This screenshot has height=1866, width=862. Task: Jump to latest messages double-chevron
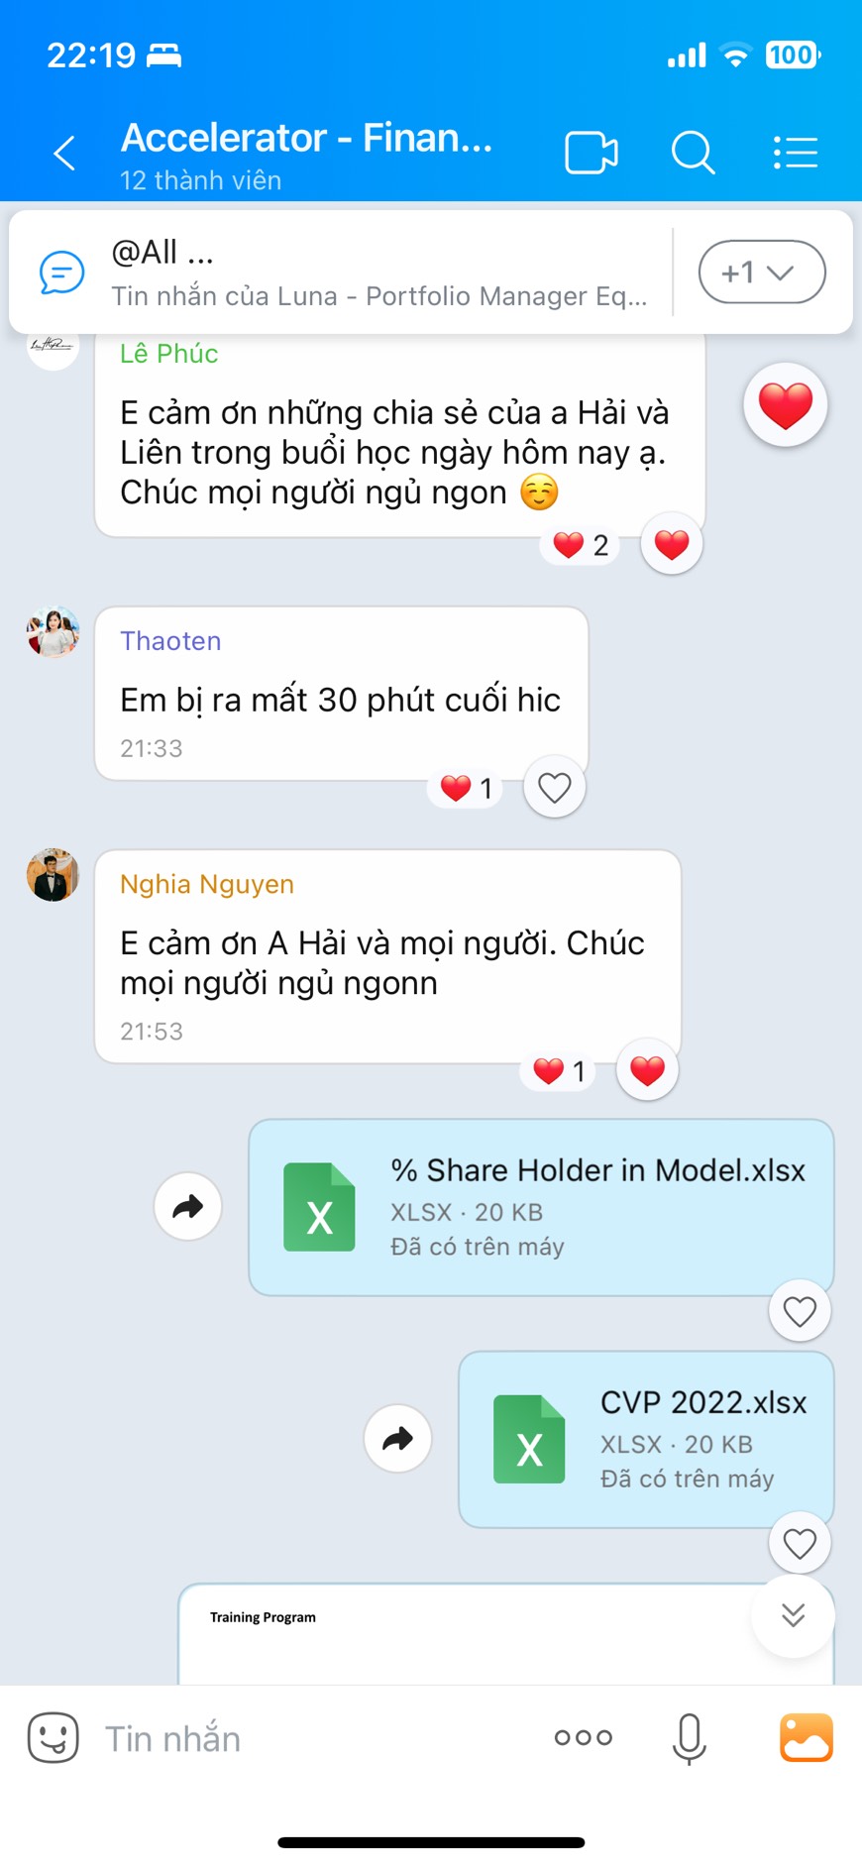[x=793, y=1615]
